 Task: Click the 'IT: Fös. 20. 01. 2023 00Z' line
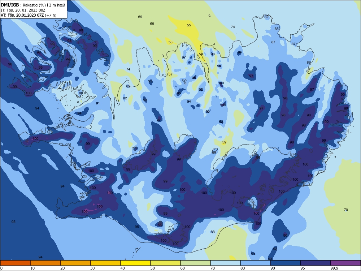click(x=23, y=10)
